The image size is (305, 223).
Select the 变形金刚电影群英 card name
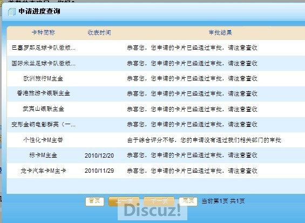tap(43, 124)
